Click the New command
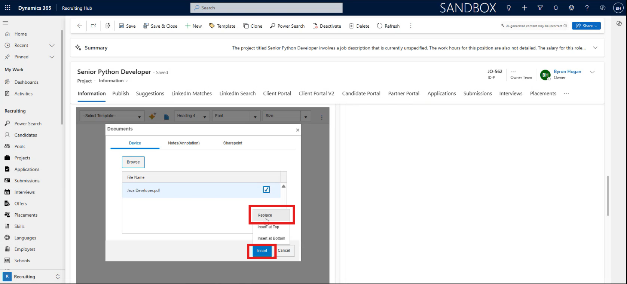Image resolution: width=627 pixels, height=284 pixels. (x=193, y=26)
